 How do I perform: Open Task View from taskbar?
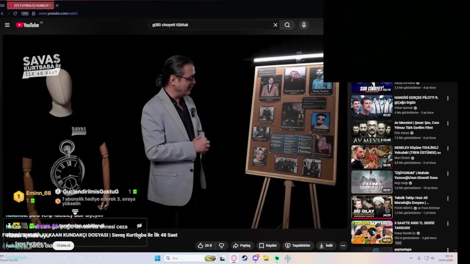(x=223, y=258)
